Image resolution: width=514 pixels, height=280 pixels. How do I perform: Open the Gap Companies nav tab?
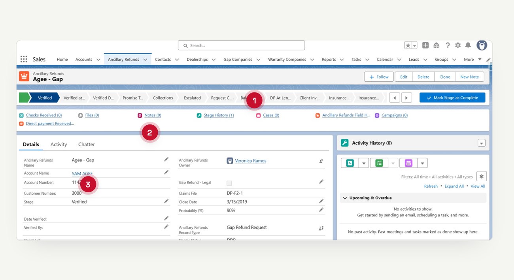click(x=238, y=60)
